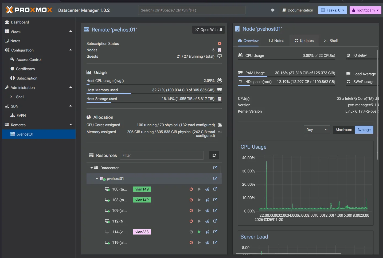Screen dimensions: 383x258
Task: Open the Proxmox Documentation
Action: click(x=298, y=10)
